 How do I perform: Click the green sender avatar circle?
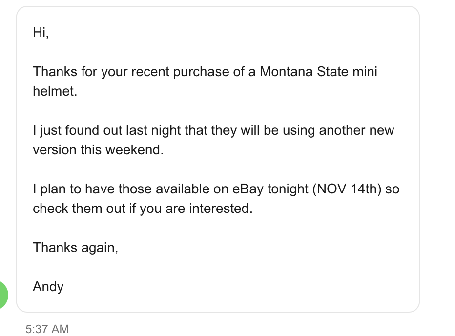(4, 295)
